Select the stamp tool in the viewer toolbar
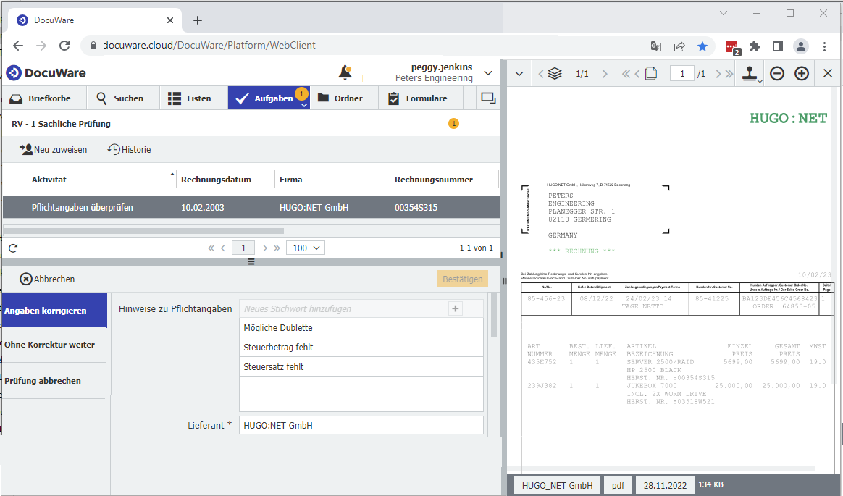 pyautogui.click(x=750, y=72)
